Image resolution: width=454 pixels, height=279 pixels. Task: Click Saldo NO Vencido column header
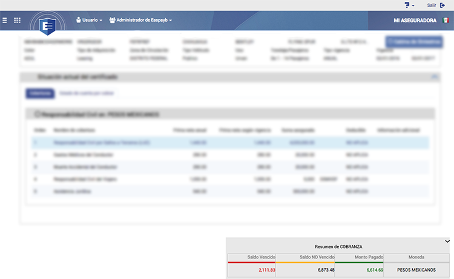pyautogui.click(x=305, y=257)
